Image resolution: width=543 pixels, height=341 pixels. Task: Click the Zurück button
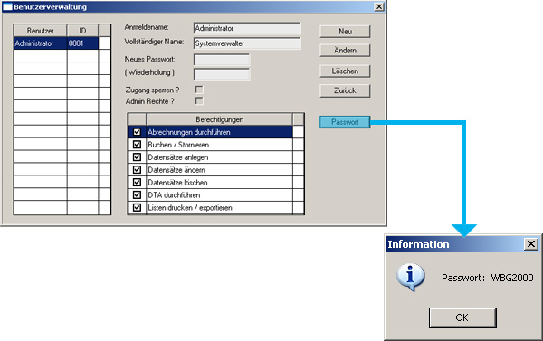click(x=345, y=90)
